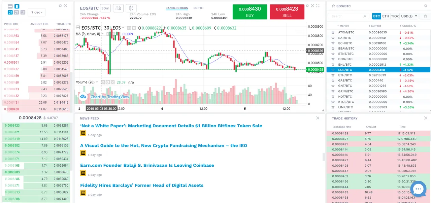Image resolution: width=431 pixels, height=203 pixels.
Task: Click the Chart by TradingView logo link
Action: pos(104,97)
